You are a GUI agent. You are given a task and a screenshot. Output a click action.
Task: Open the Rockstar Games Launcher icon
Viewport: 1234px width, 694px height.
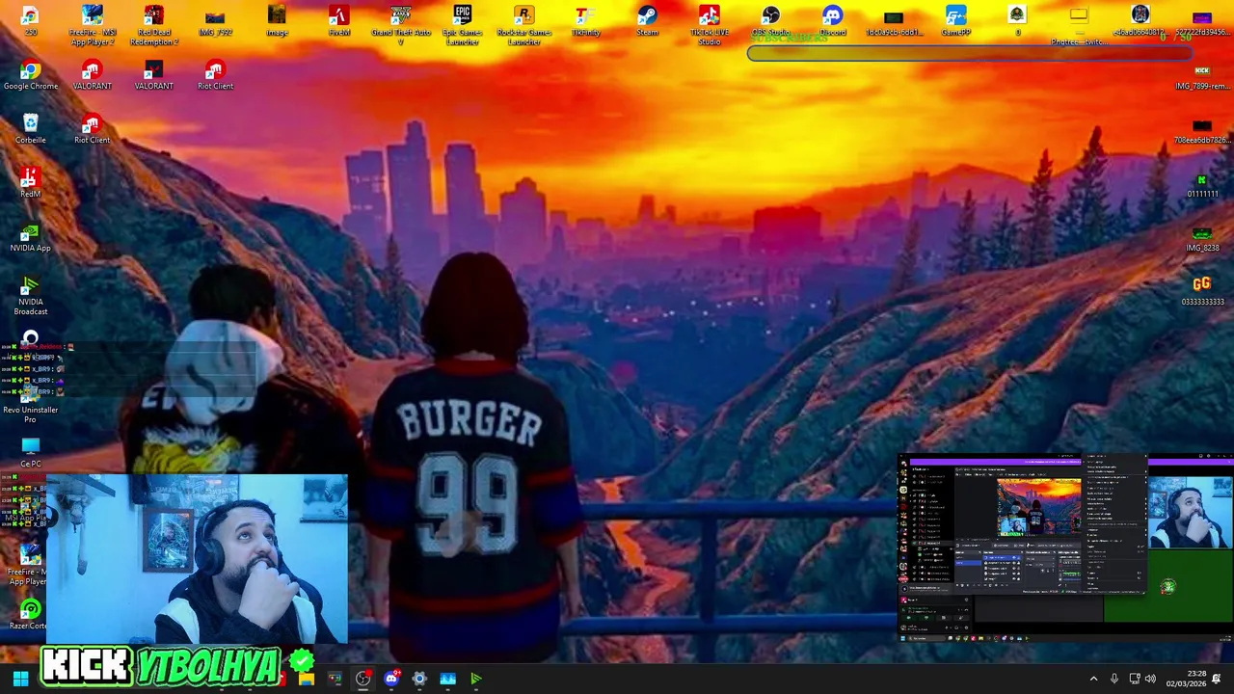(523, 25)
